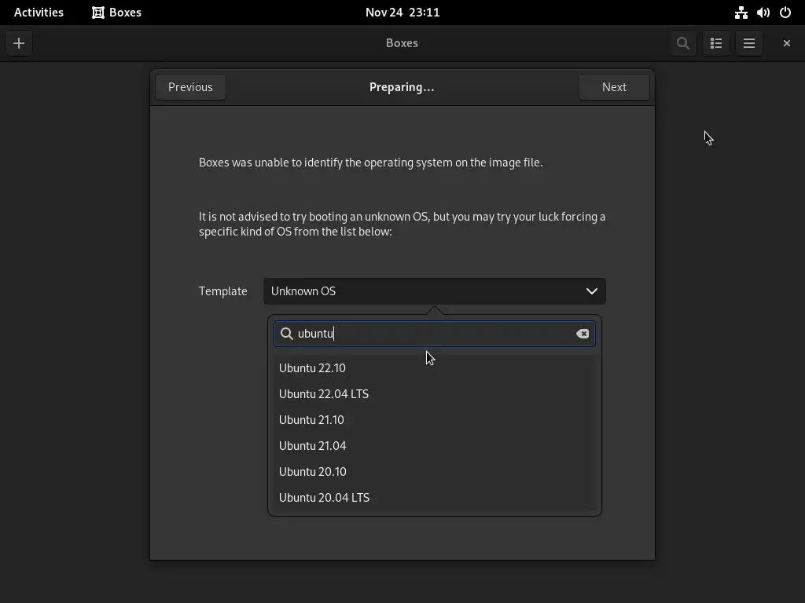This screenshot has height=603, width=805.
Task: Open the hamburger menu icon
Action: 748,43
